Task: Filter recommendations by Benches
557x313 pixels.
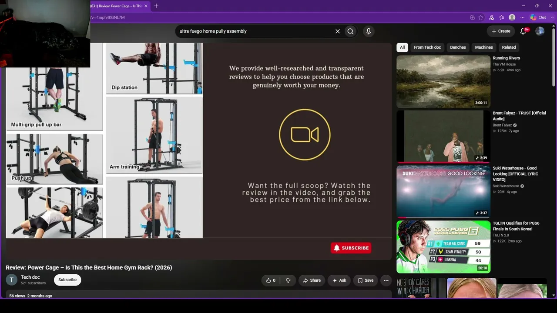Action: click(x=458, y=47)
